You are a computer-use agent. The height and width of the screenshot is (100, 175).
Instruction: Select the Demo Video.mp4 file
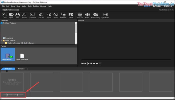click(22, 57)
